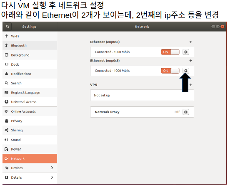Open Network Proxy gear settings
Image resolution: width=228 pixels, height=185 pixels.
coord(185,112)
